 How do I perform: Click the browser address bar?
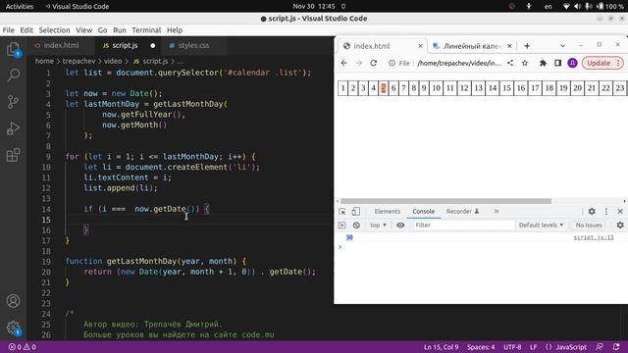coord(458,63)
